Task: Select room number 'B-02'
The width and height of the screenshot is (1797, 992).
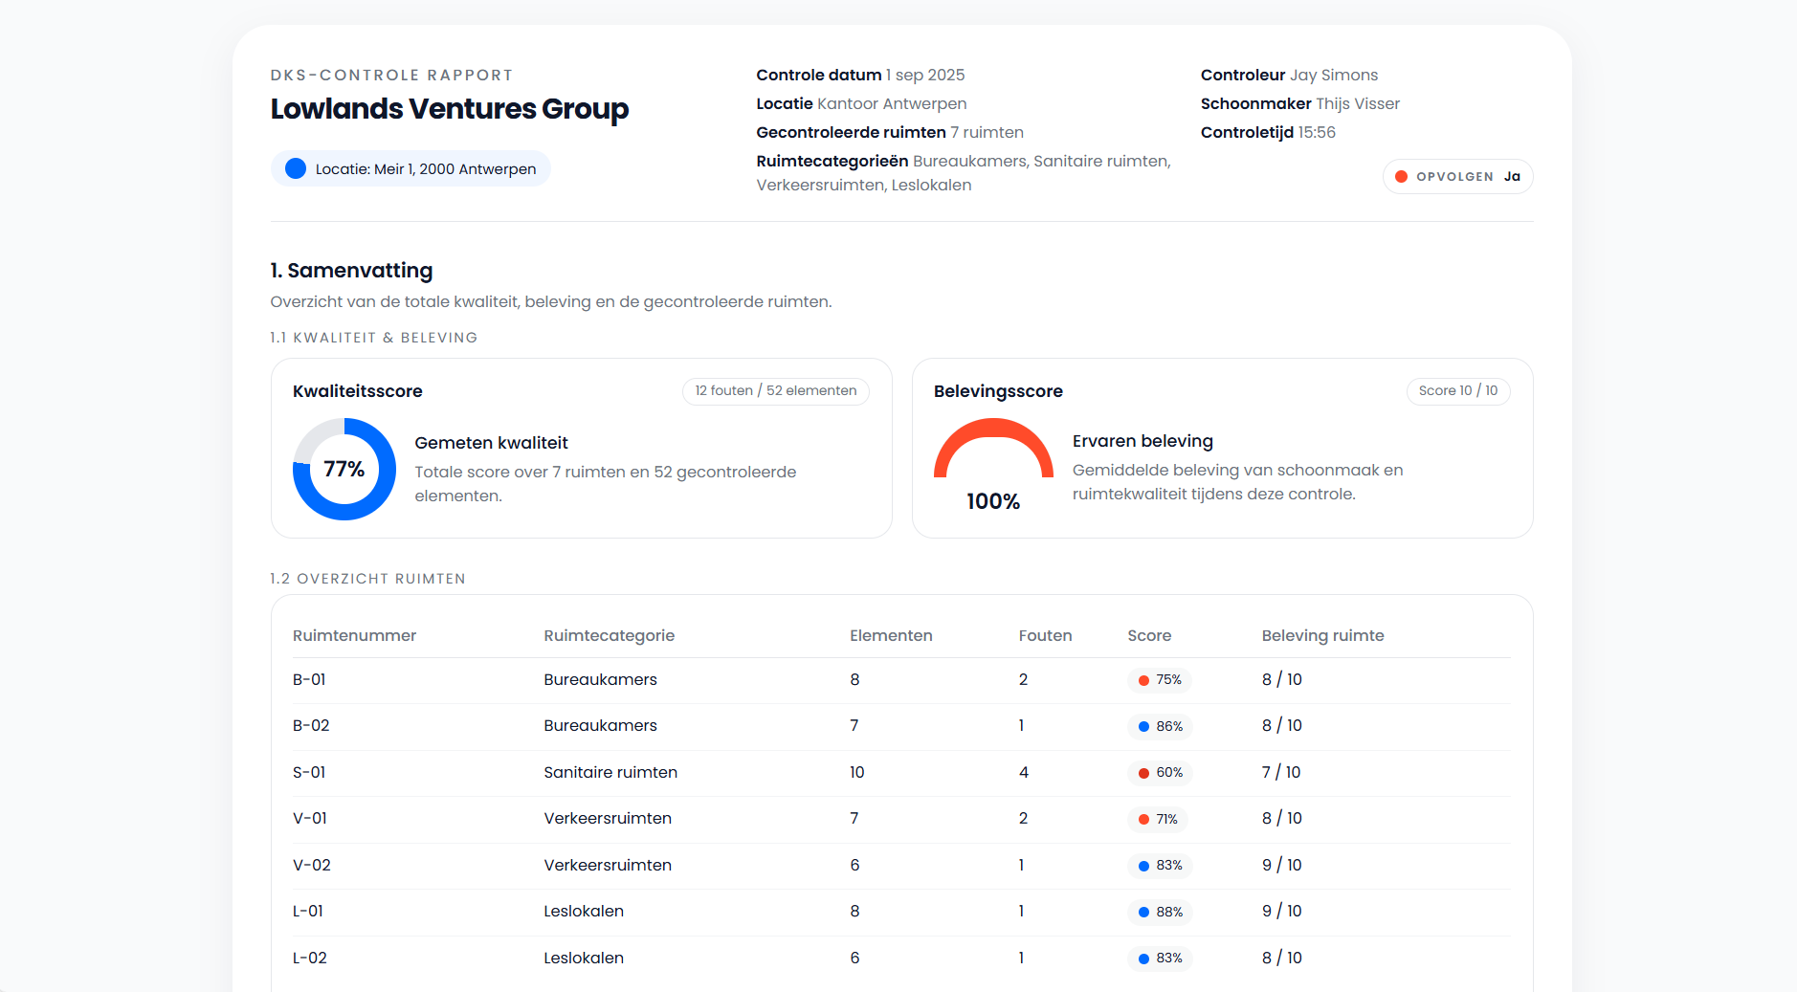Action: point(311,726)
